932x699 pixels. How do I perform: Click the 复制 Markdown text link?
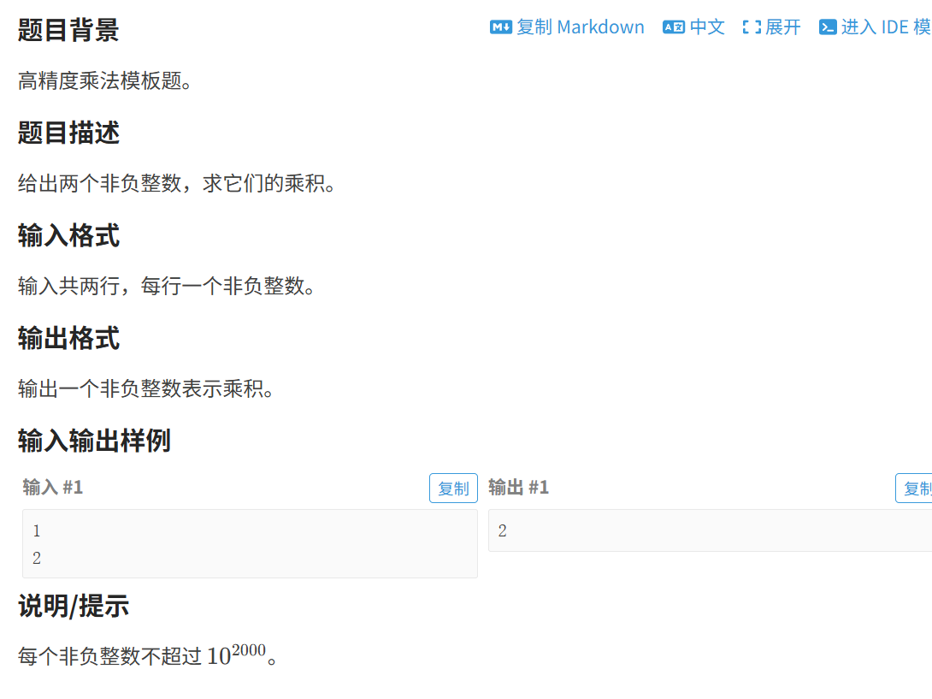[x=580, y=27]
